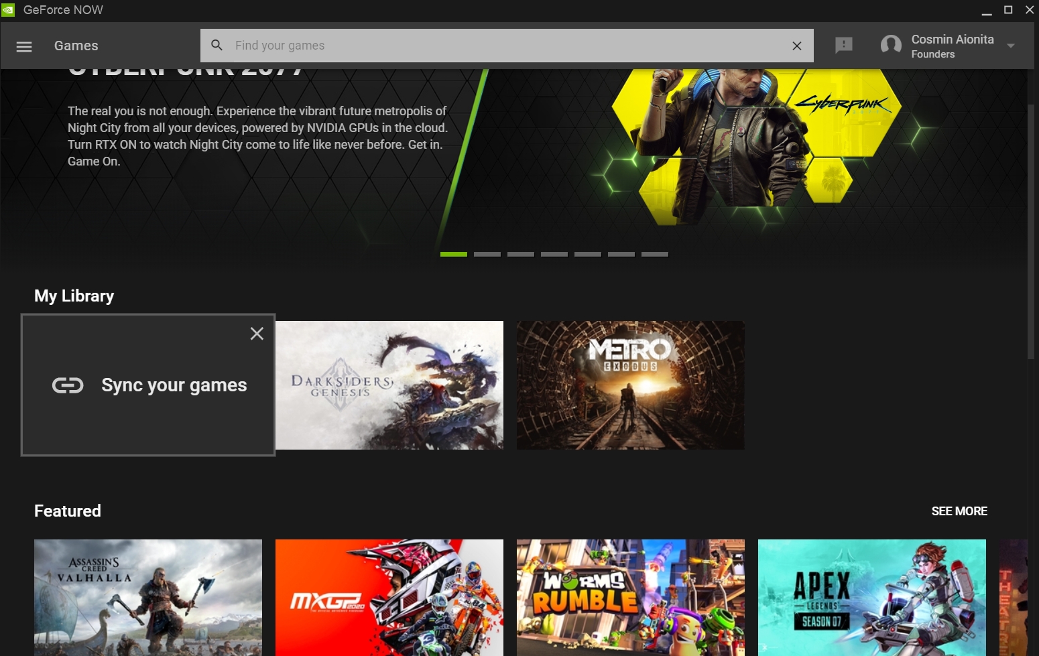Click the Sync your games link icon

[x=68, y=385]
